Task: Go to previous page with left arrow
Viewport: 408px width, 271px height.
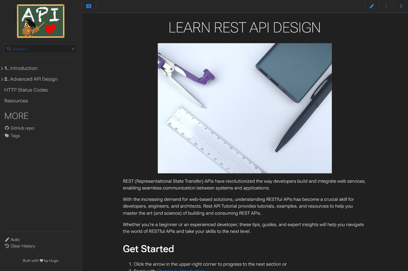Action: 386,6
